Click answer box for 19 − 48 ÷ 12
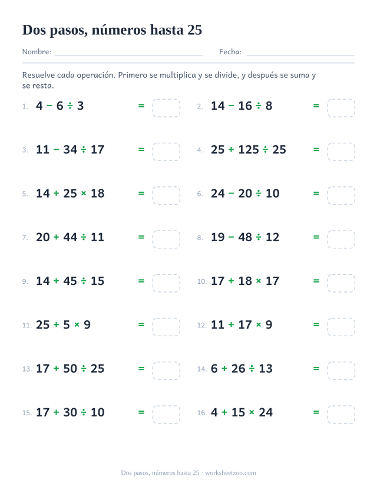Screen dimensions: 377x489 pos(341,239)
